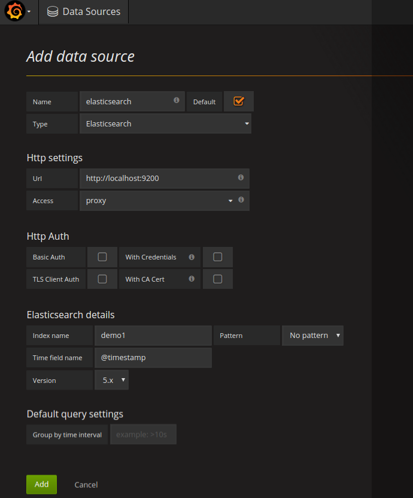Viewport: 413px width, 498px height.
Task: Click the With Credentials label
Action: pos(151,257)
